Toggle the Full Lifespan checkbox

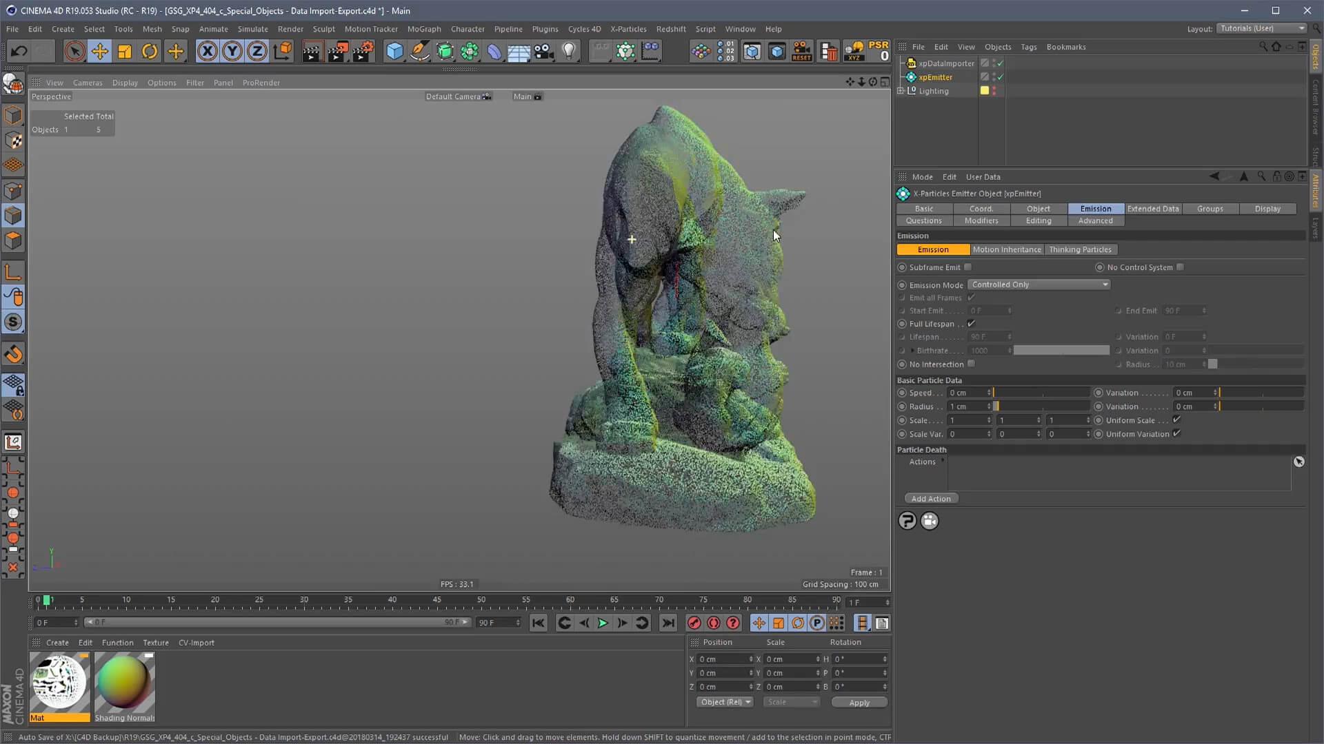[x=971, y=324]
